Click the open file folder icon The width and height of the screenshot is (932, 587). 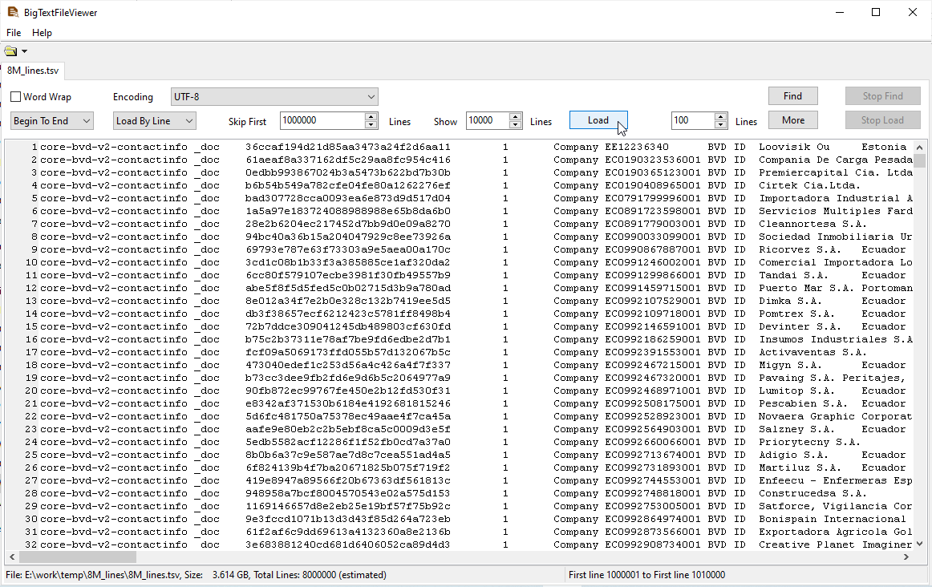click(x=10, y=51)
